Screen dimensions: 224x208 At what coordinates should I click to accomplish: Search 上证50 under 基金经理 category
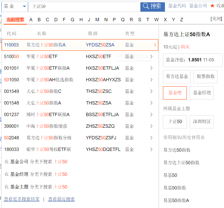pos(36,174)
